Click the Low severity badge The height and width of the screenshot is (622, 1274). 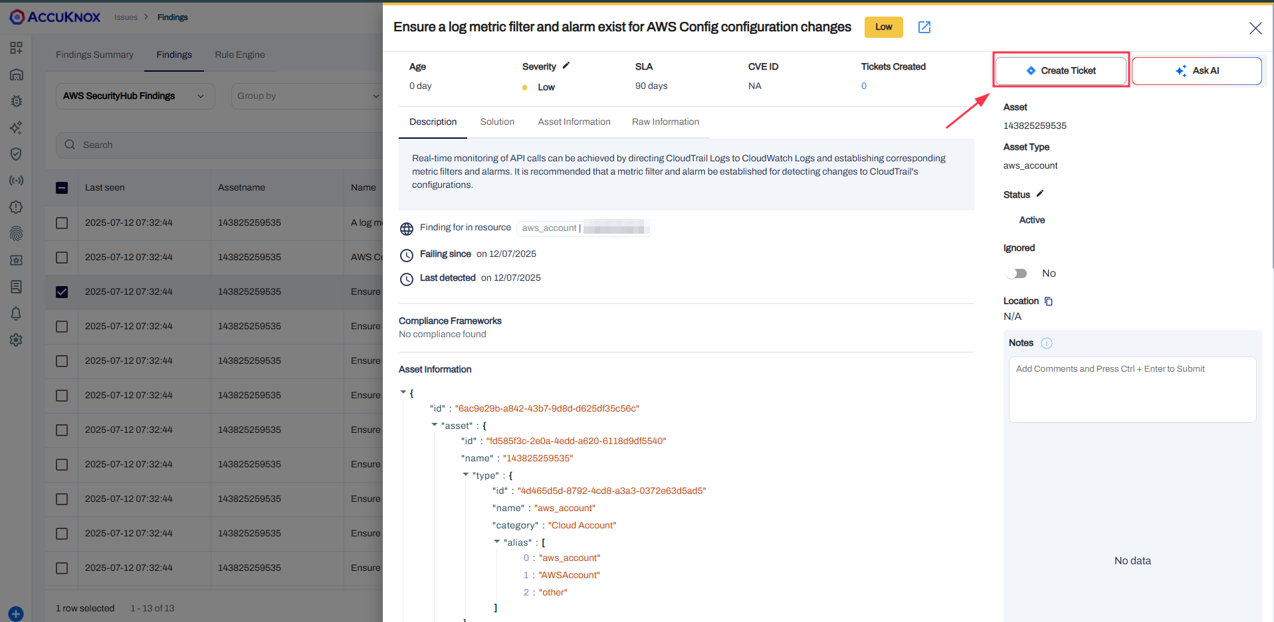[x=883, y=27]
